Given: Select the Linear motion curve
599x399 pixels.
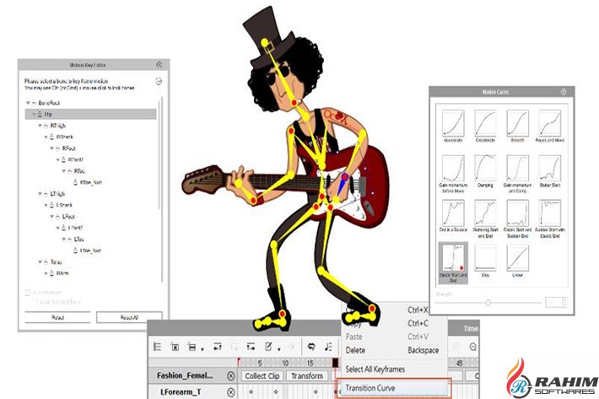Looking at the screenshot, I should [x=518, y=261].
